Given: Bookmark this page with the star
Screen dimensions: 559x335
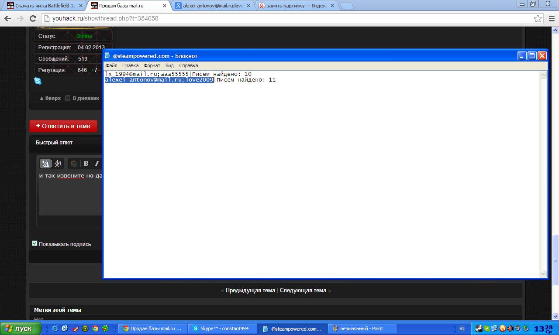Looking at the screenshot, I should 538,18.
